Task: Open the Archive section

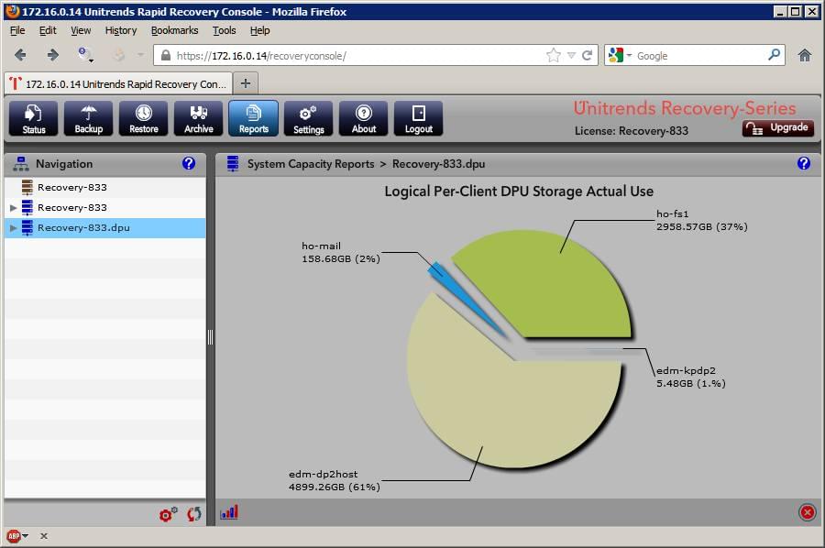Action: point(198,118)
